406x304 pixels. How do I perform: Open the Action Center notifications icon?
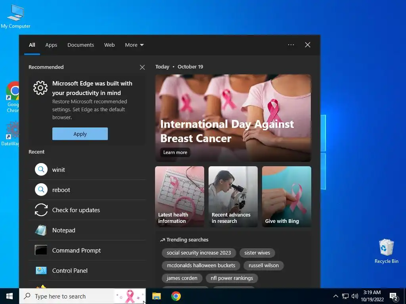(394, 297)
